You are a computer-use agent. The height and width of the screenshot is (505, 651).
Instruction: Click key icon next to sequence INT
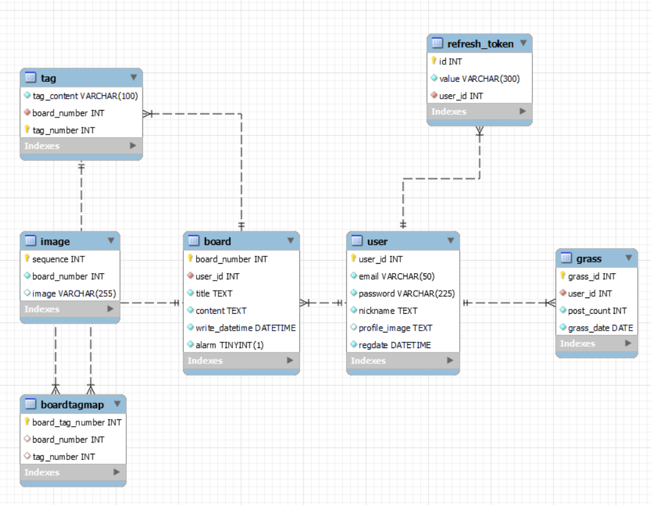coord(27,258)
